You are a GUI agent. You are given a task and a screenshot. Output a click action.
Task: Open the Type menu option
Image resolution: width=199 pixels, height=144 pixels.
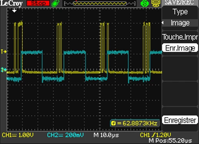(180, 12)
